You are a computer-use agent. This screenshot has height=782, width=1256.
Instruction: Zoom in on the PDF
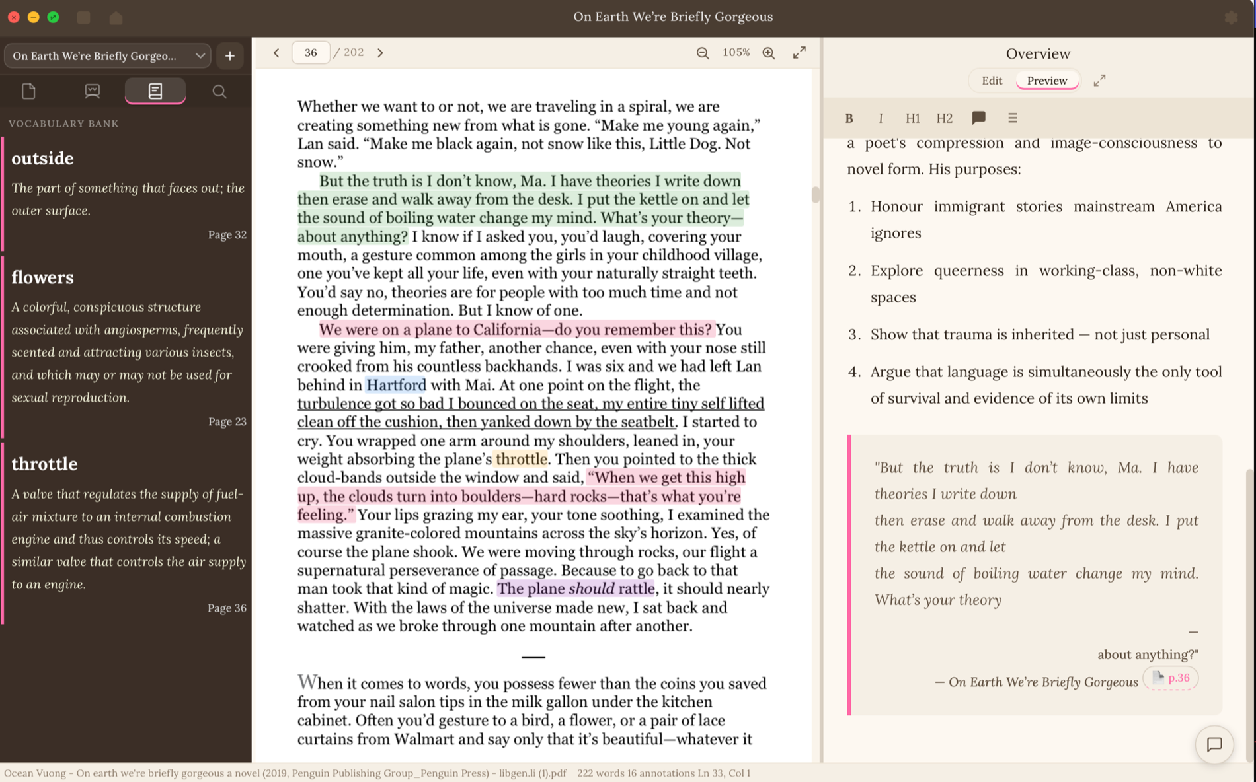[769, 53]
